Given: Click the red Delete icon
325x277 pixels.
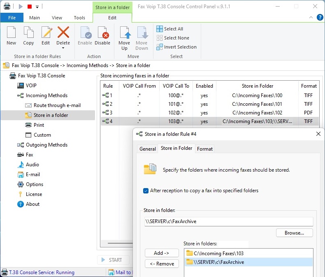Looking at the screenshot, I should [x=63, y=32].
